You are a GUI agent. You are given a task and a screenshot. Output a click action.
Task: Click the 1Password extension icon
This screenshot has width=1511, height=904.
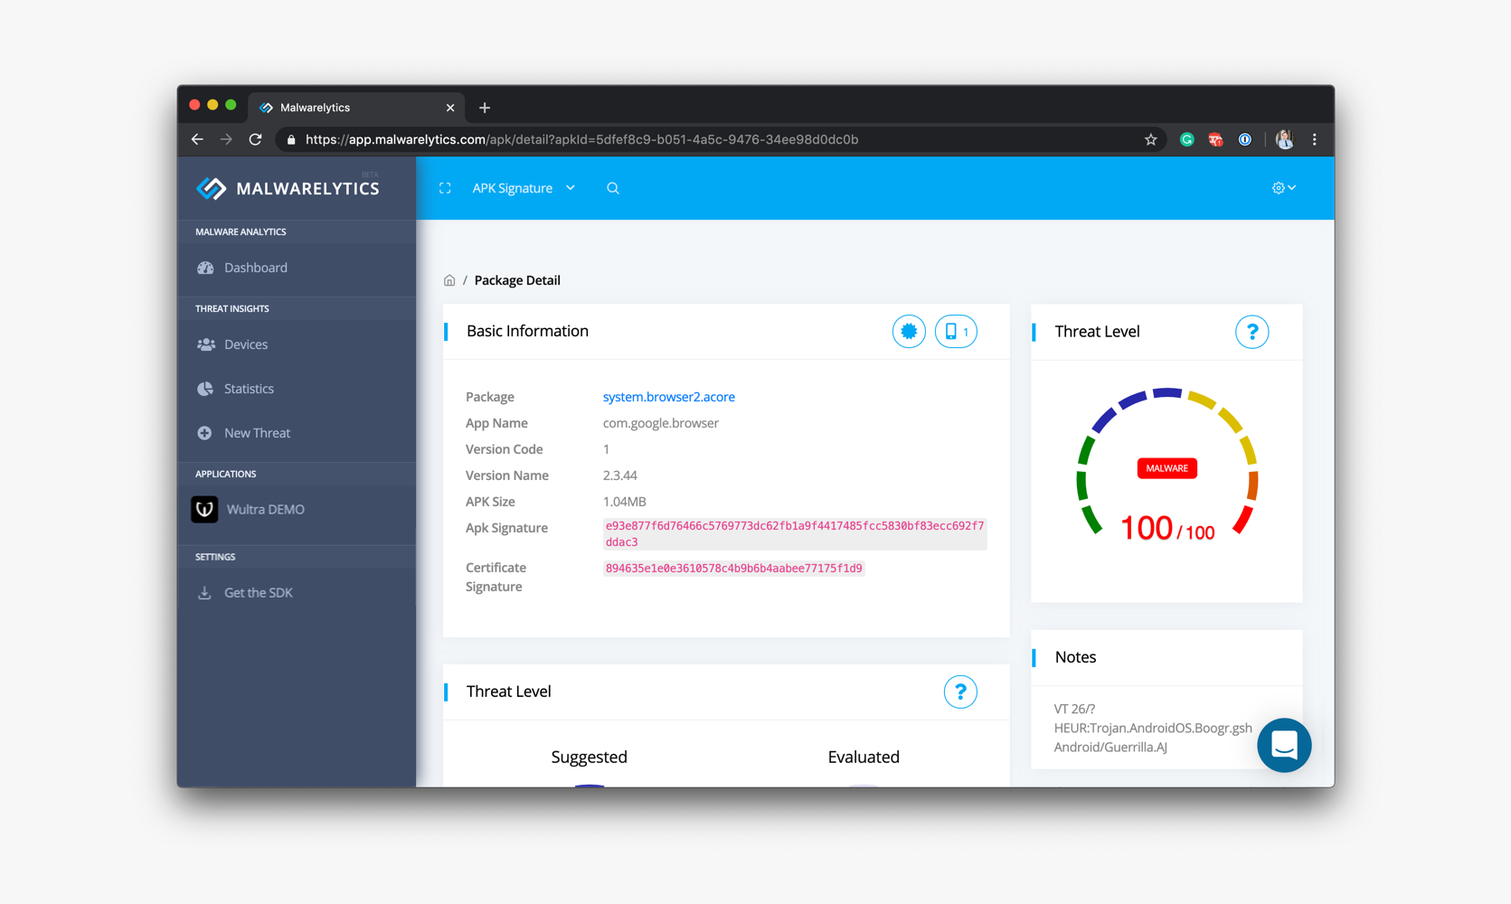1245,139
